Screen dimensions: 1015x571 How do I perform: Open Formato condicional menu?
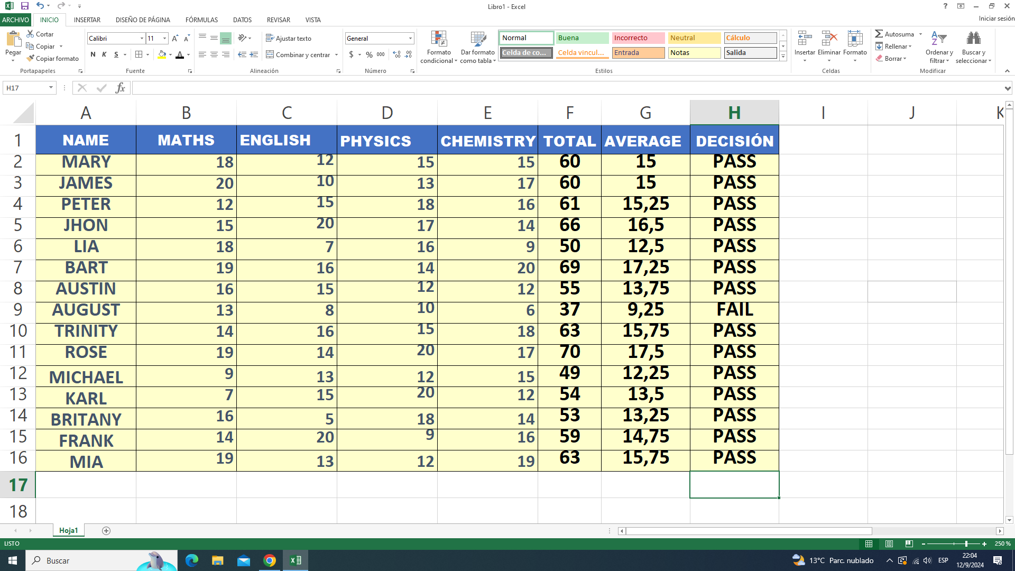click(439, 48)
